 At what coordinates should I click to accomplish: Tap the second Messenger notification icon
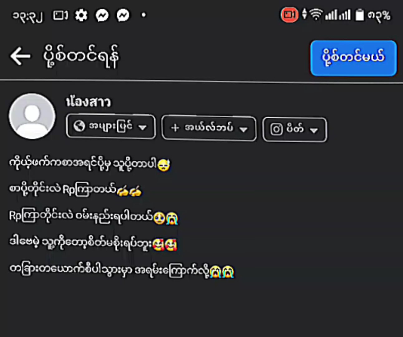point(123,15)
